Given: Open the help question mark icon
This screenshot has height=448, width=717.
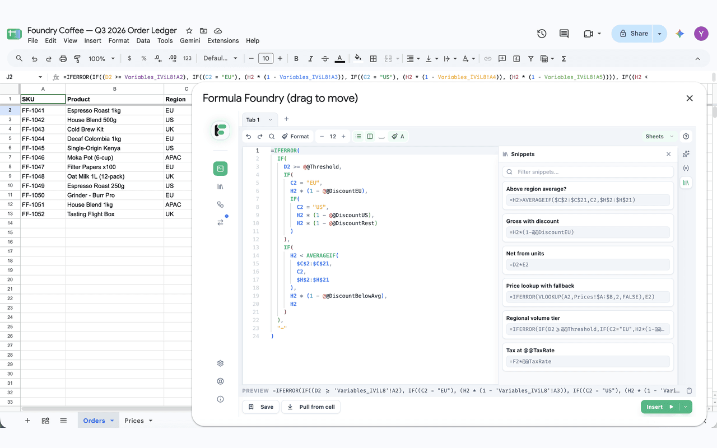Looking at the screenshot, I should tap(686, 136).
